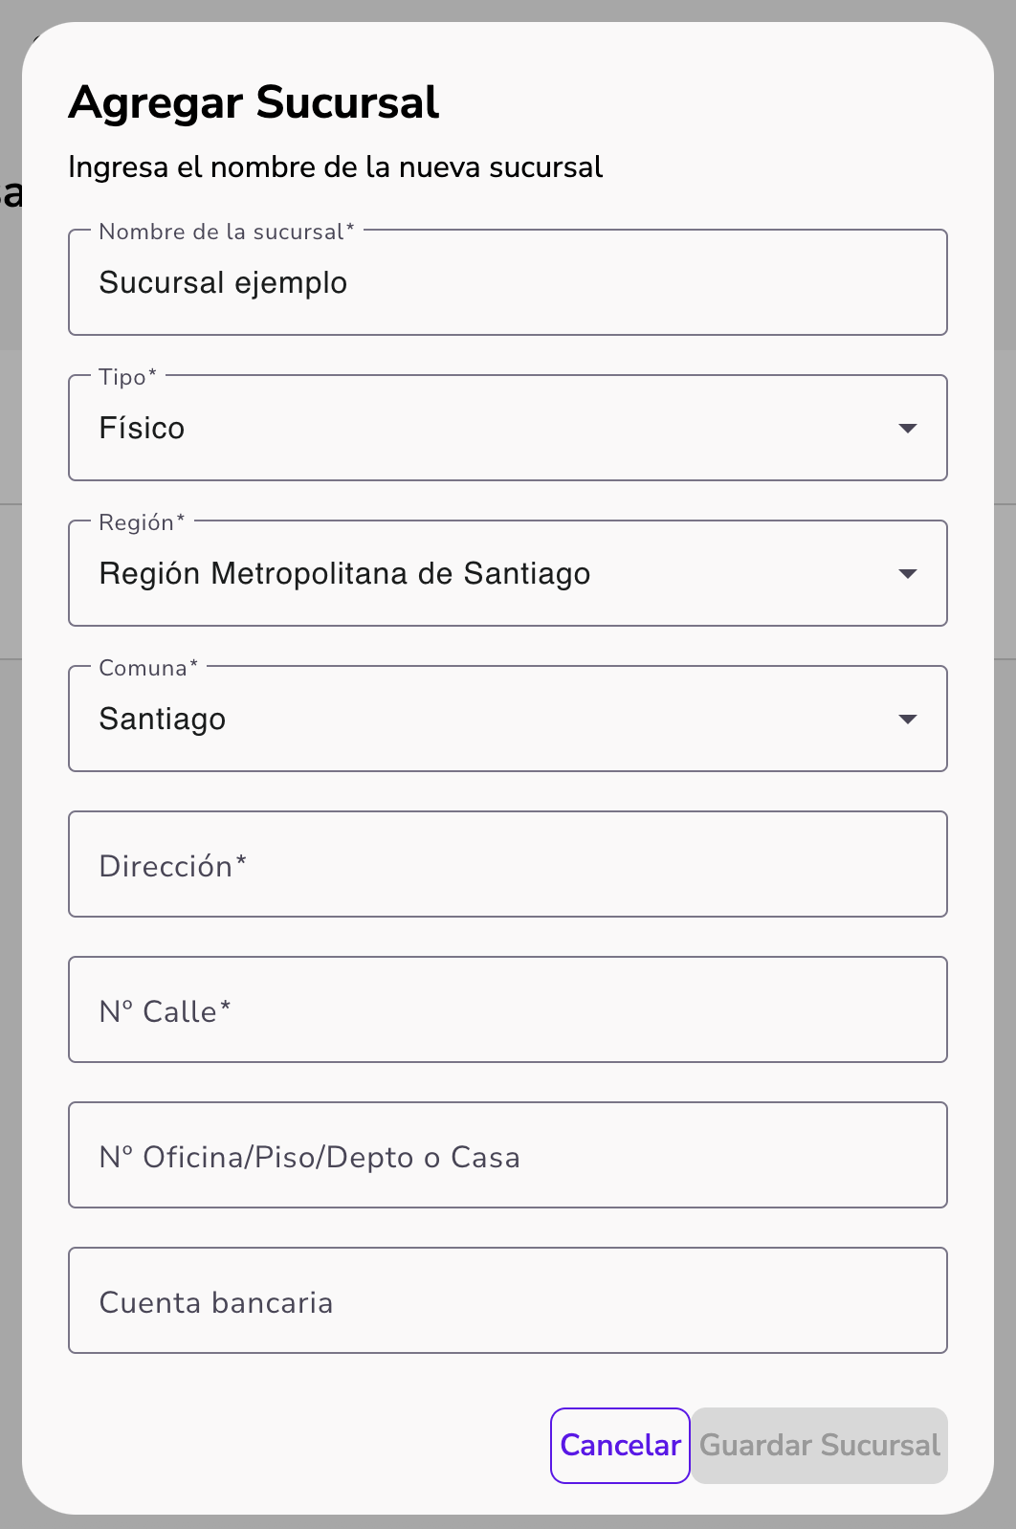Image resolution: width=1016 pixels, height=1529 pixels.
Task: Focus the Nº Oficina/Piso/Depto o Casa field
Action: click(507, 1156)
